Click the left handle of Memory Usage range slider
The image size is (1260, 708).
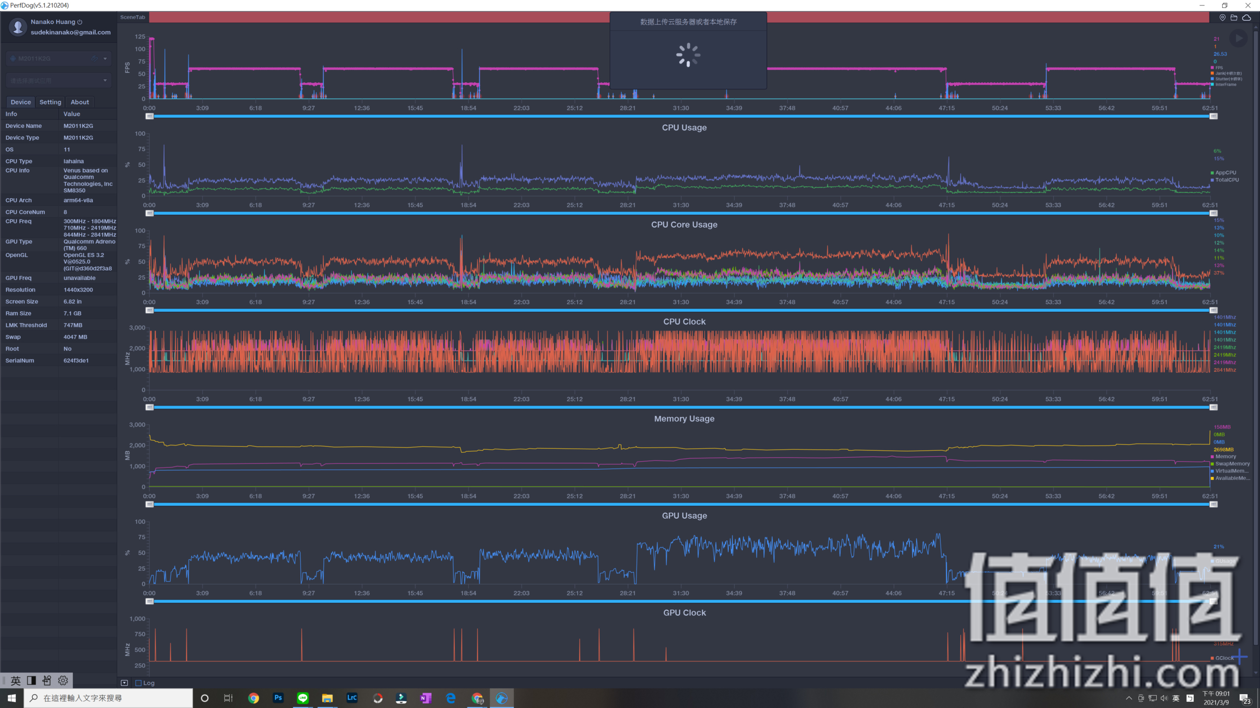click(150, 504)
